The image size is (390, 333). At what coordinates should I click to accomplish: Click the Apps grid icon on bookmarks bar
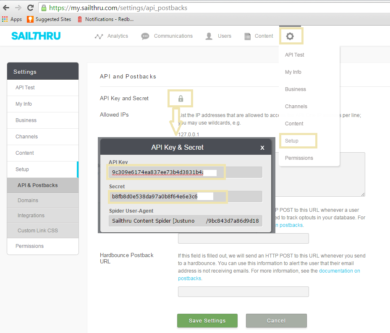(5, 19)
